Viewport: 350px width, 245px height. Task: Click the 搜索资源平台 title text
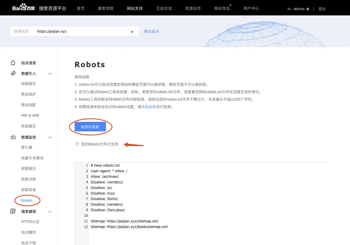(53, 8)
